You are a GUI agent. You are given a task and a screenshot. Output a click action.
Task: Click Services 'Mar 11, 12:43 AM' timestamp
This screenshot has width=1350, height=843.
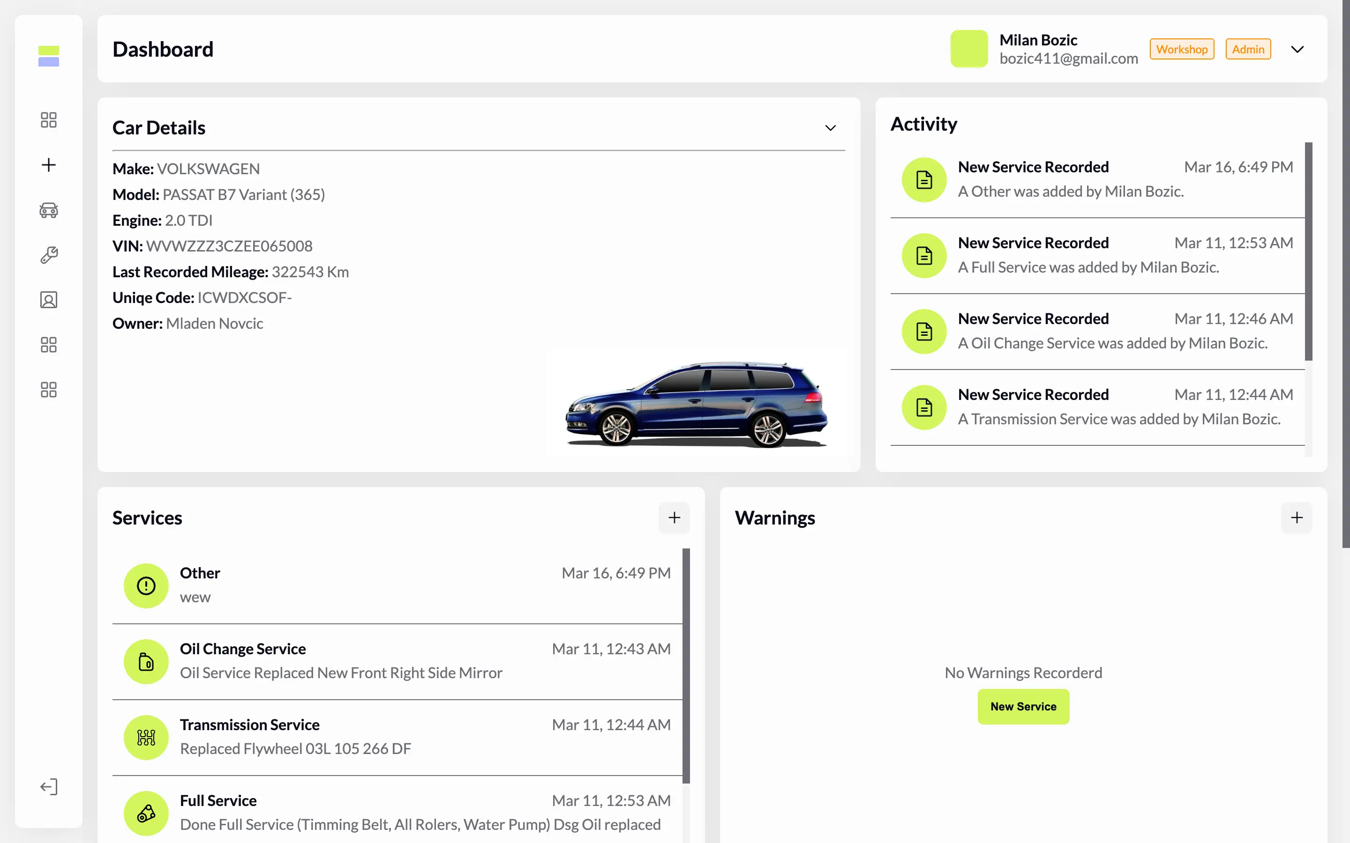click(611, 649)
